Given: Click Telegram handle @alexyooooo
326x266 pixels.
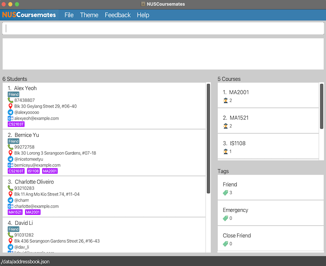Looking at the screenshot, I should point(26,112).
